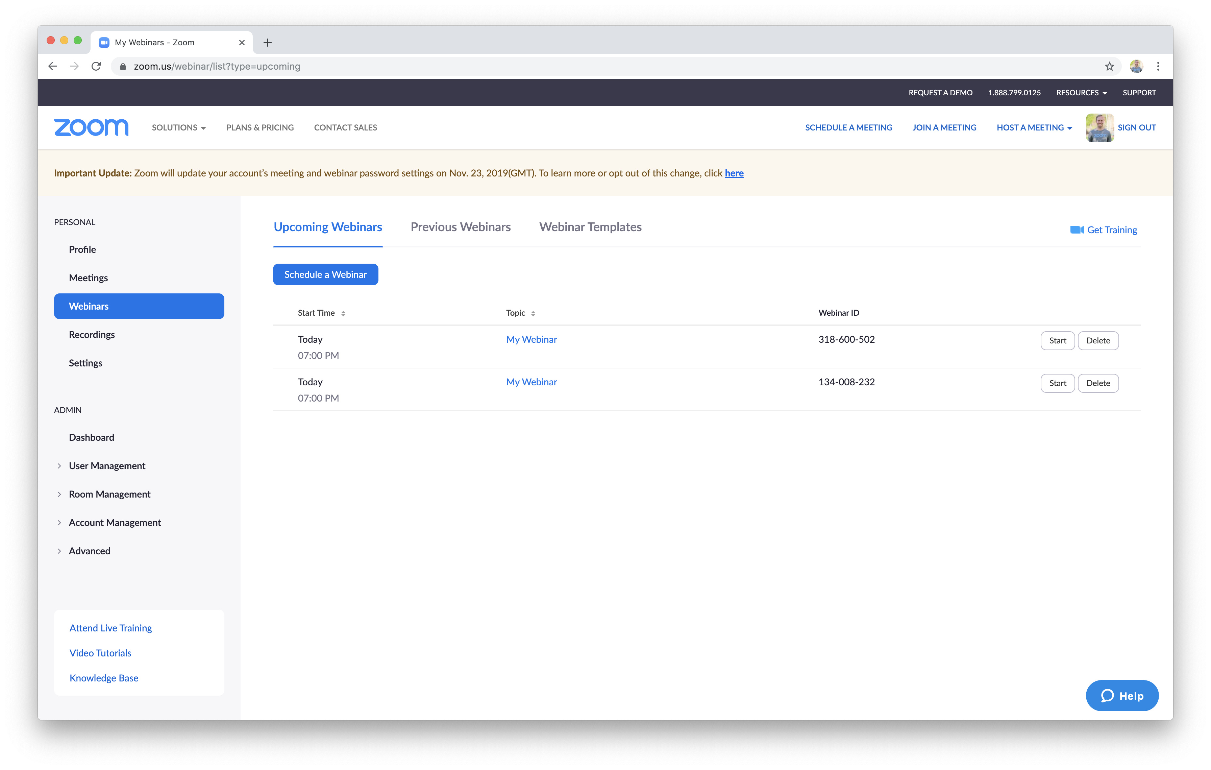Click Sign Out
1211x770 pixels.
click(1137, 128)
